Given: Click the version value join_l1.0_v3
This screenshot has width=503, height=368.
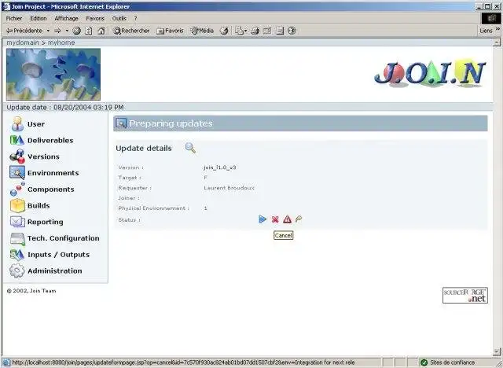Looking at the screenshot, I should (x=220, y=167).
